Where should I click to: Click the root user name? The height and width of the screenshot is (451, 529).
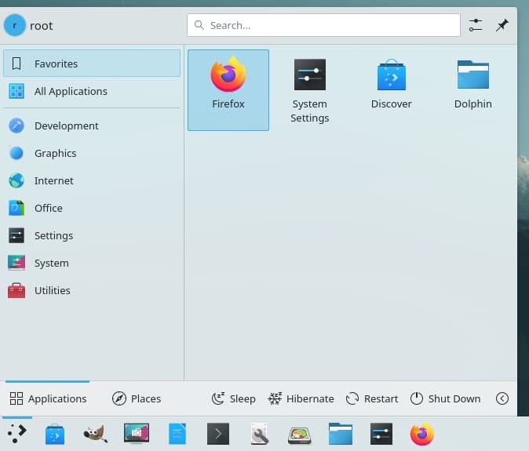41,26
